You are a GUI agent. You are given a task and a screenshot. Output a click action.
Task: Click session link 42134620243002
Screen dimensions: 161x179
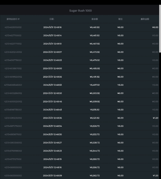point(13,52)
